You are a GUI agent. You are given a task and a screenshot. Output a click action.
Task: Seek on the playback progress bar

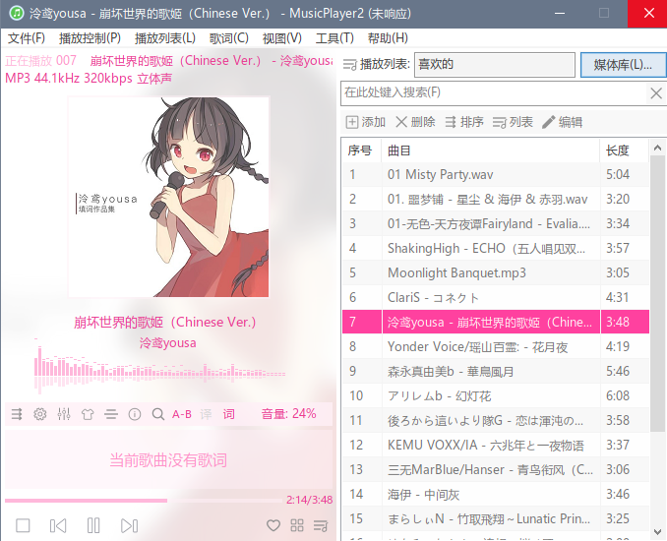(144, 501)
